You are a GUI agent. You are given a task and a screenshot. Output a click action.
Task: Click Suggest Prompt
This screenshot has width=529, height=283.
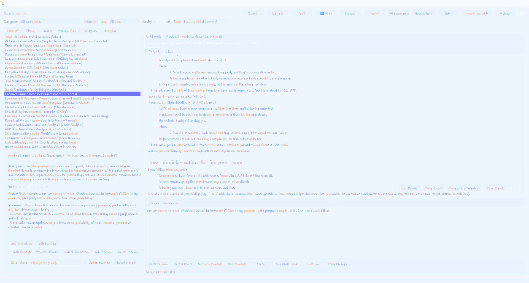(210, 264)
